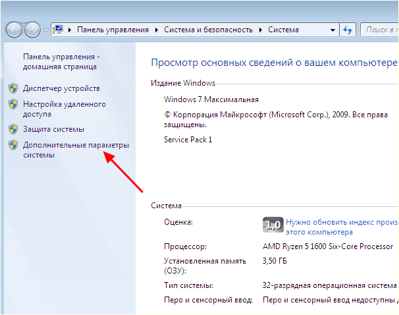
Task: Select AMD Ryzen 5 1600 processor text
Action: point(328,246)
